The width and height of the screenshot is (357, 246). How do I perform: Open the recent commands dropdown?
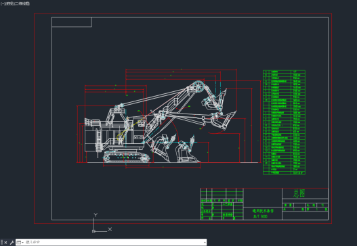click(x=20, y=243)
